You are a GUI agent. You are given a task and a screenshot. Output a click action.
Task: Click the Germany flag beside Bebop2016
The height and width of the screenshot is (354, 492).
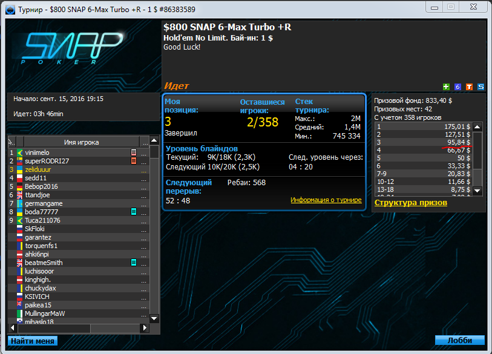point(19,186)
